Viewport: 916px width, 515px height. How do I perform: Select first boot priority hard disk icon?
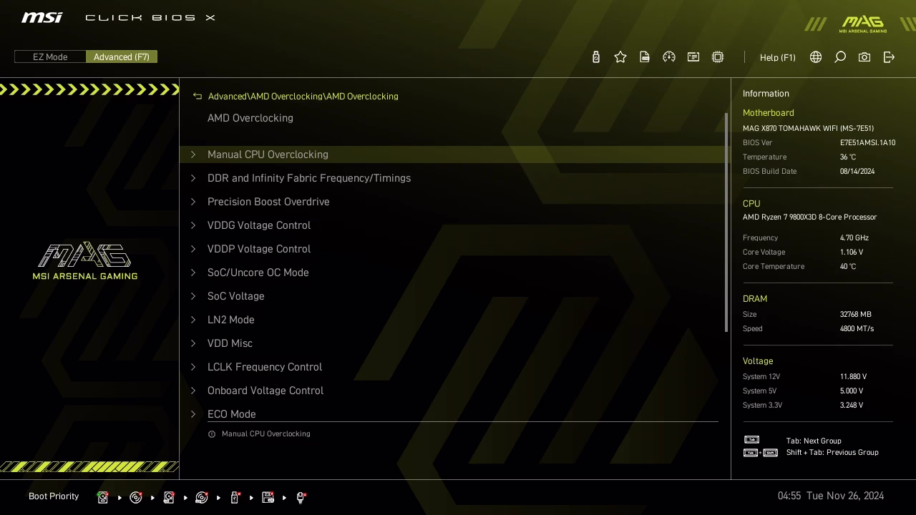click(103, 497)
